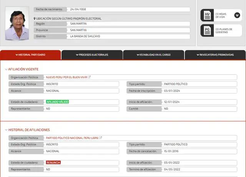Collapse the Afiliación Vigente section
246x177 pixels.
tap(6, 69)
